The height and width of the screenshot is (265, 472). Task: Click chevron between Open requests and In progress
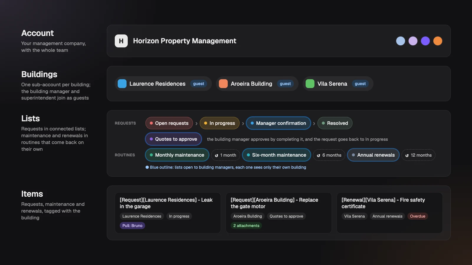(x=196, y=123)
